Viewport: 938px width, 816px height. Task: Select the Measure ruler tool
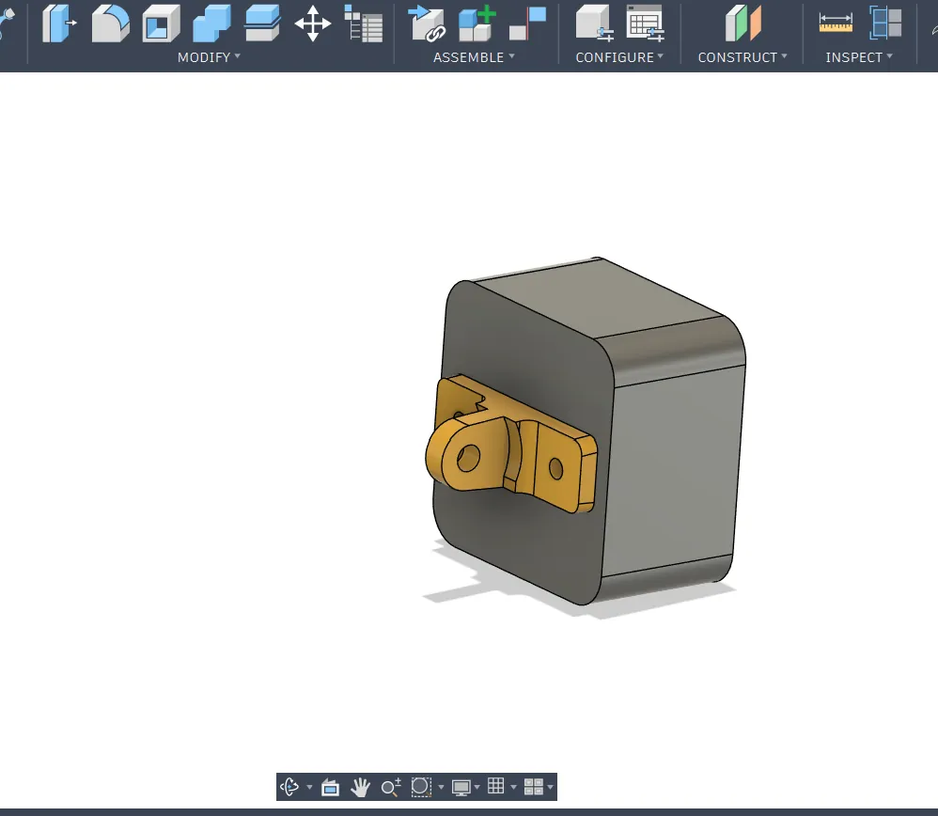[836, 24]
